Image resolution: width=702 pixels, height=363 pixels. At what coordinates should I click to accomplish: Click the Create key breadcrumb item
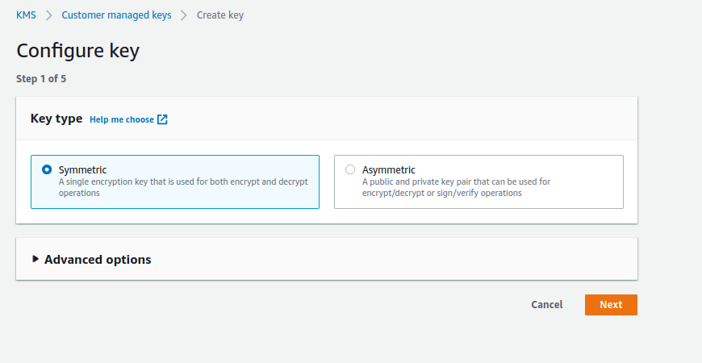click(x=219, y=15)
